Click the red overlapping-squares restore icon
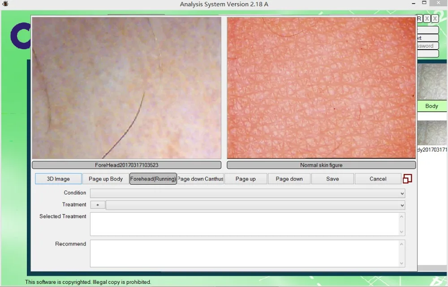The width and height of the screenshot is (448, 287). click(x=407, y=179)
